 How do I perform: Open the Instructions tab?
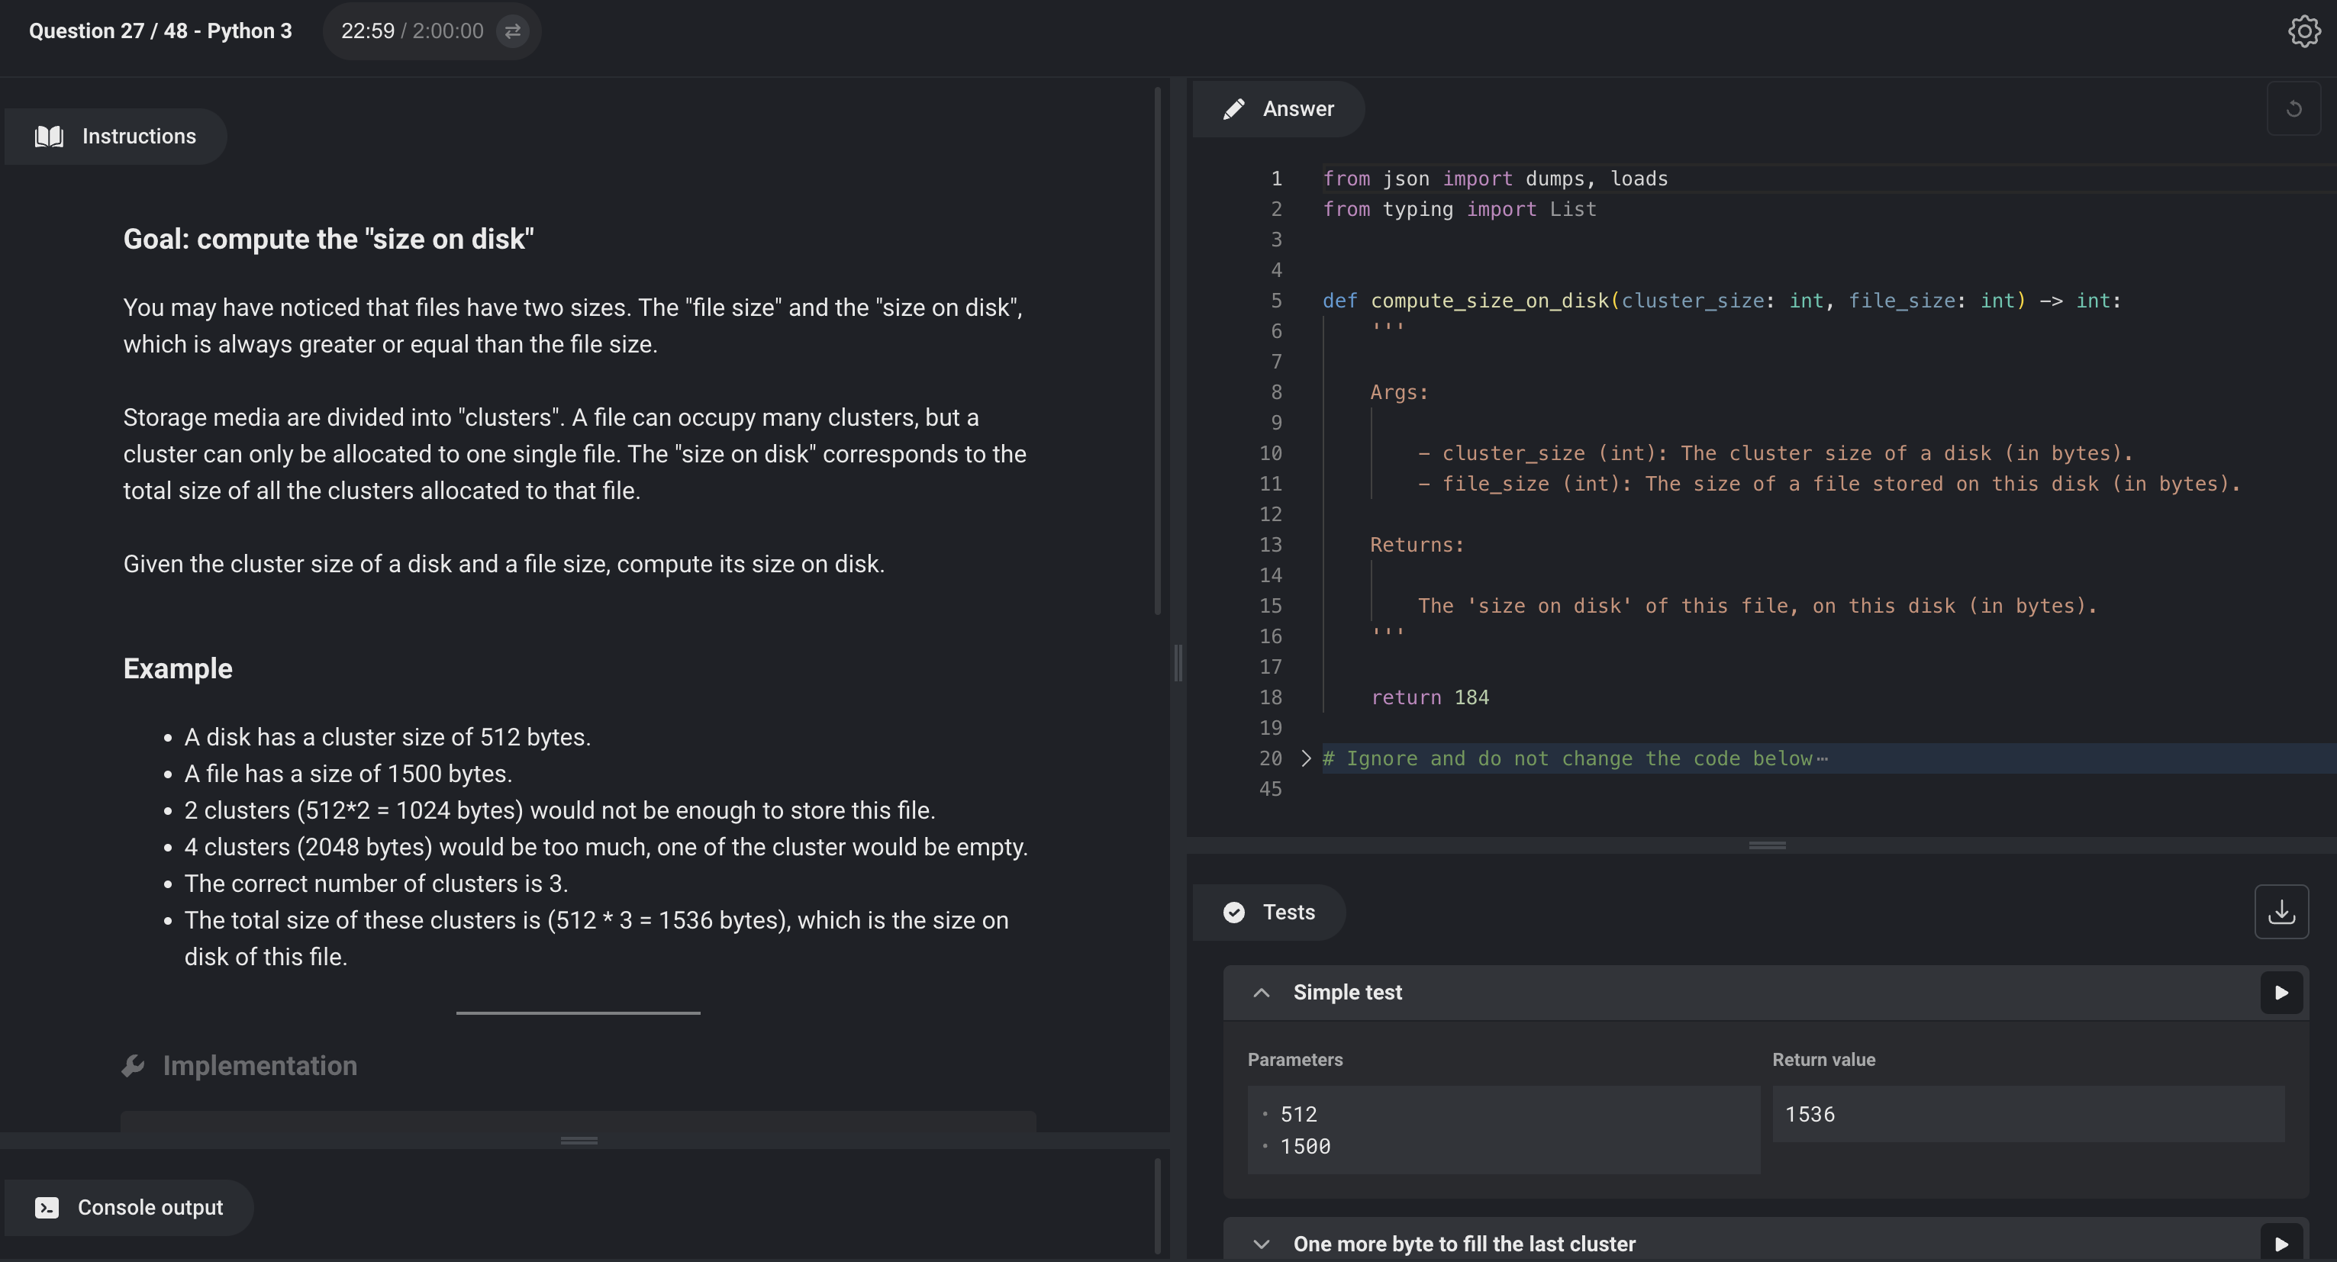tap(115, 136)
